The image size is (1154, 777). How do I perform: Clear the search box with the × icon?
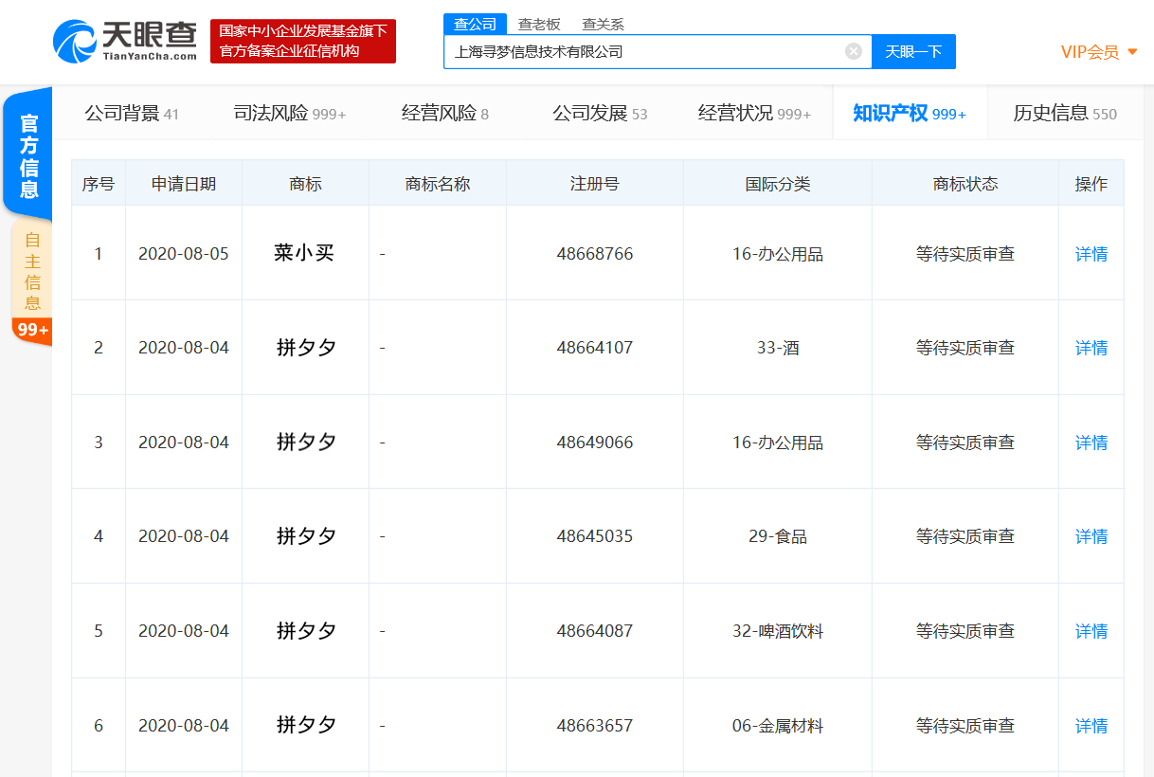pos(853,51)
